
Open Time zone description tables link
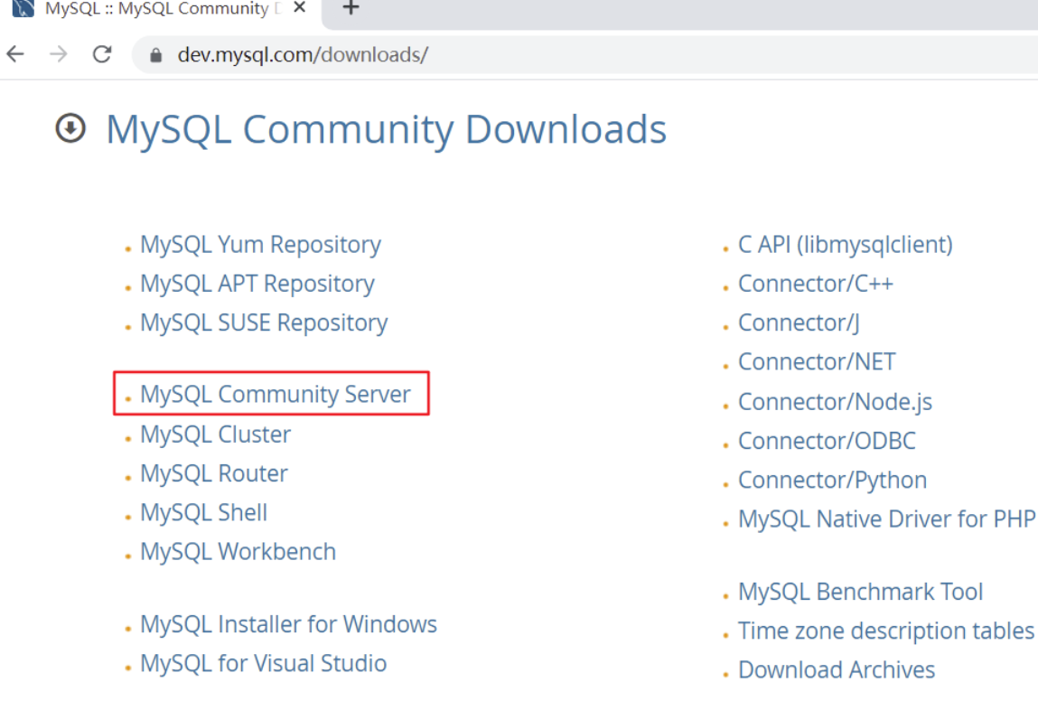[x=885, y=631]
